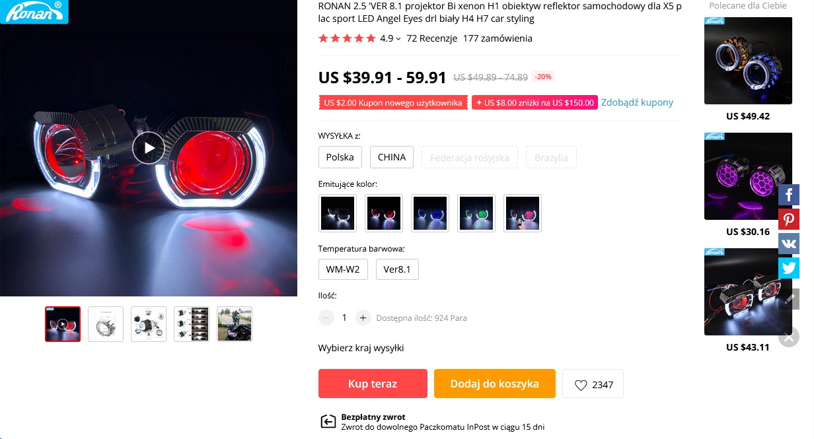This screenshot has height=439, width=814.
Task: Expand the 4.9 star rating dropdown
Action: coord(390,38)
